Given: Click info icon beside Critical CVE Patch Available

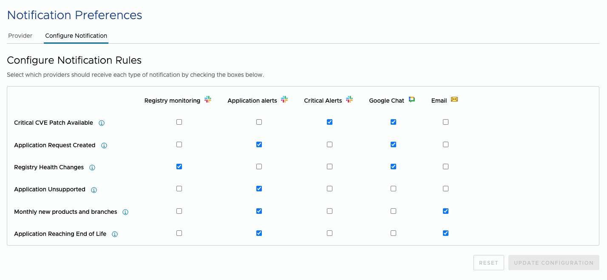Looking at the screenshot, I should coord(102,123).
